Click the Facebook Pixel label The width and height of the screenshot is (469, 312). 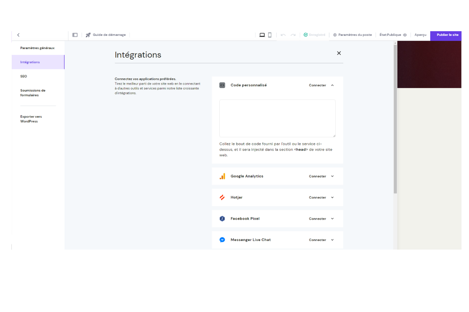pyautogui.click(x=245, y=219)
